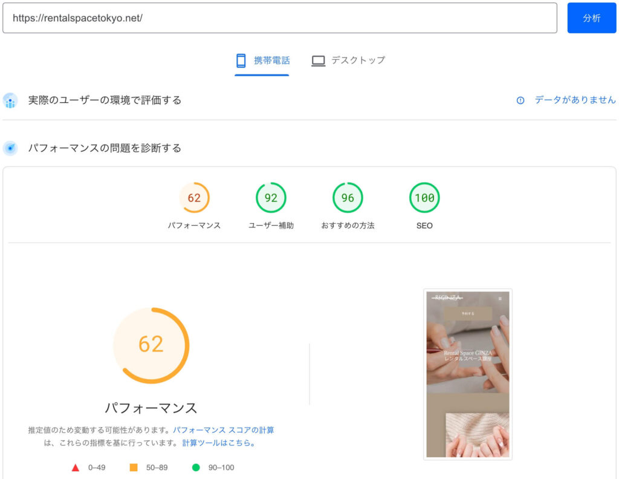The width and height of the screenshot is (619, 479).
Task: Select the 100 SEO score gauge
Action: pyautogui.click(x=424, y=198)
